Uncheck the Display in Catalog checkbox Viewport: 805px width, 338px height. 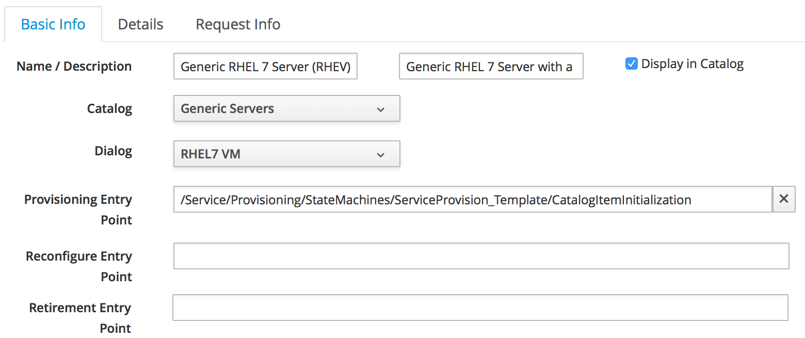point(631,64)
